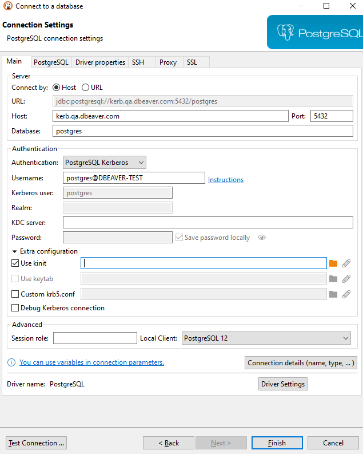The height and width of the screenshot is (454, 363).
Task: Click the folder icon beside Use kinit
Action: pyautogui.click(x=333, y=263)
